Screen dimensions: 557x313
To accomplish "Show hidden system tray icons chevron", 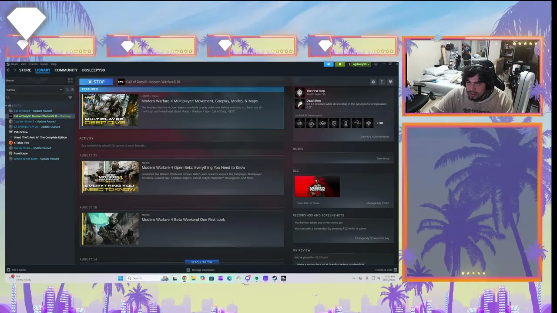I will (x=353, y=278).
